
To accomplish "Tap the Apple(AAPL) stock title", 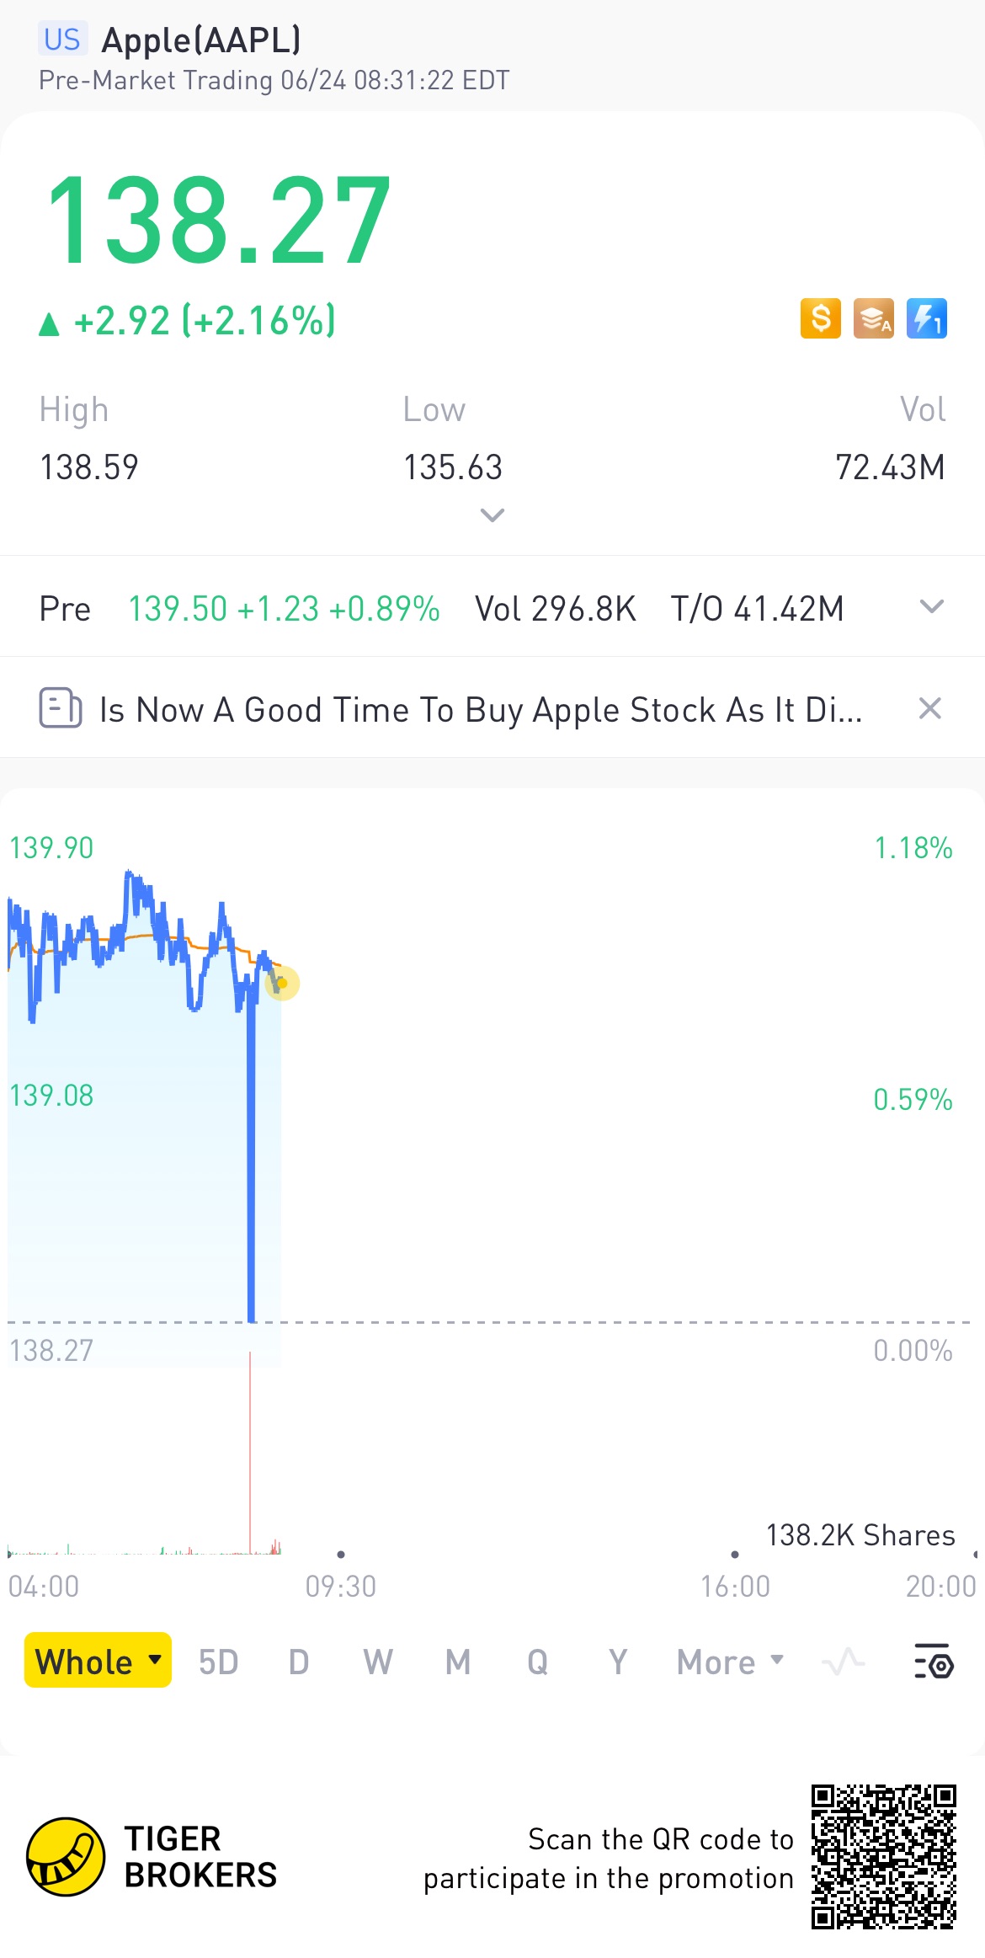I will (x=201, y=40).
